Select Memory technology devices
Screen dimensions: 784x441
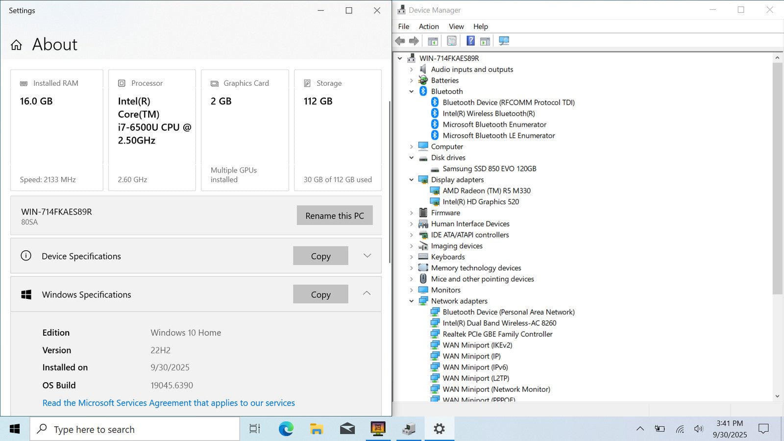tap(476, 268)
